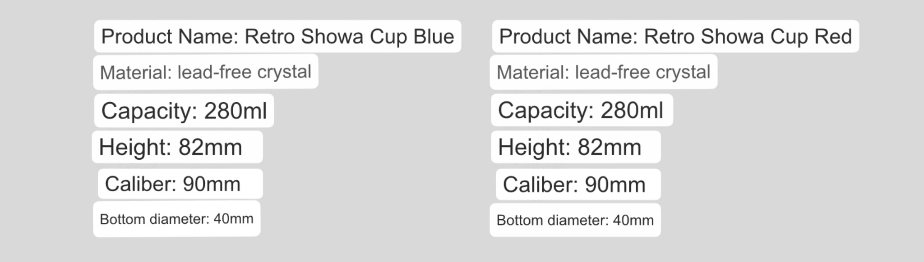Click the Caliber 90mm label for the Red cup

[578, 184]
